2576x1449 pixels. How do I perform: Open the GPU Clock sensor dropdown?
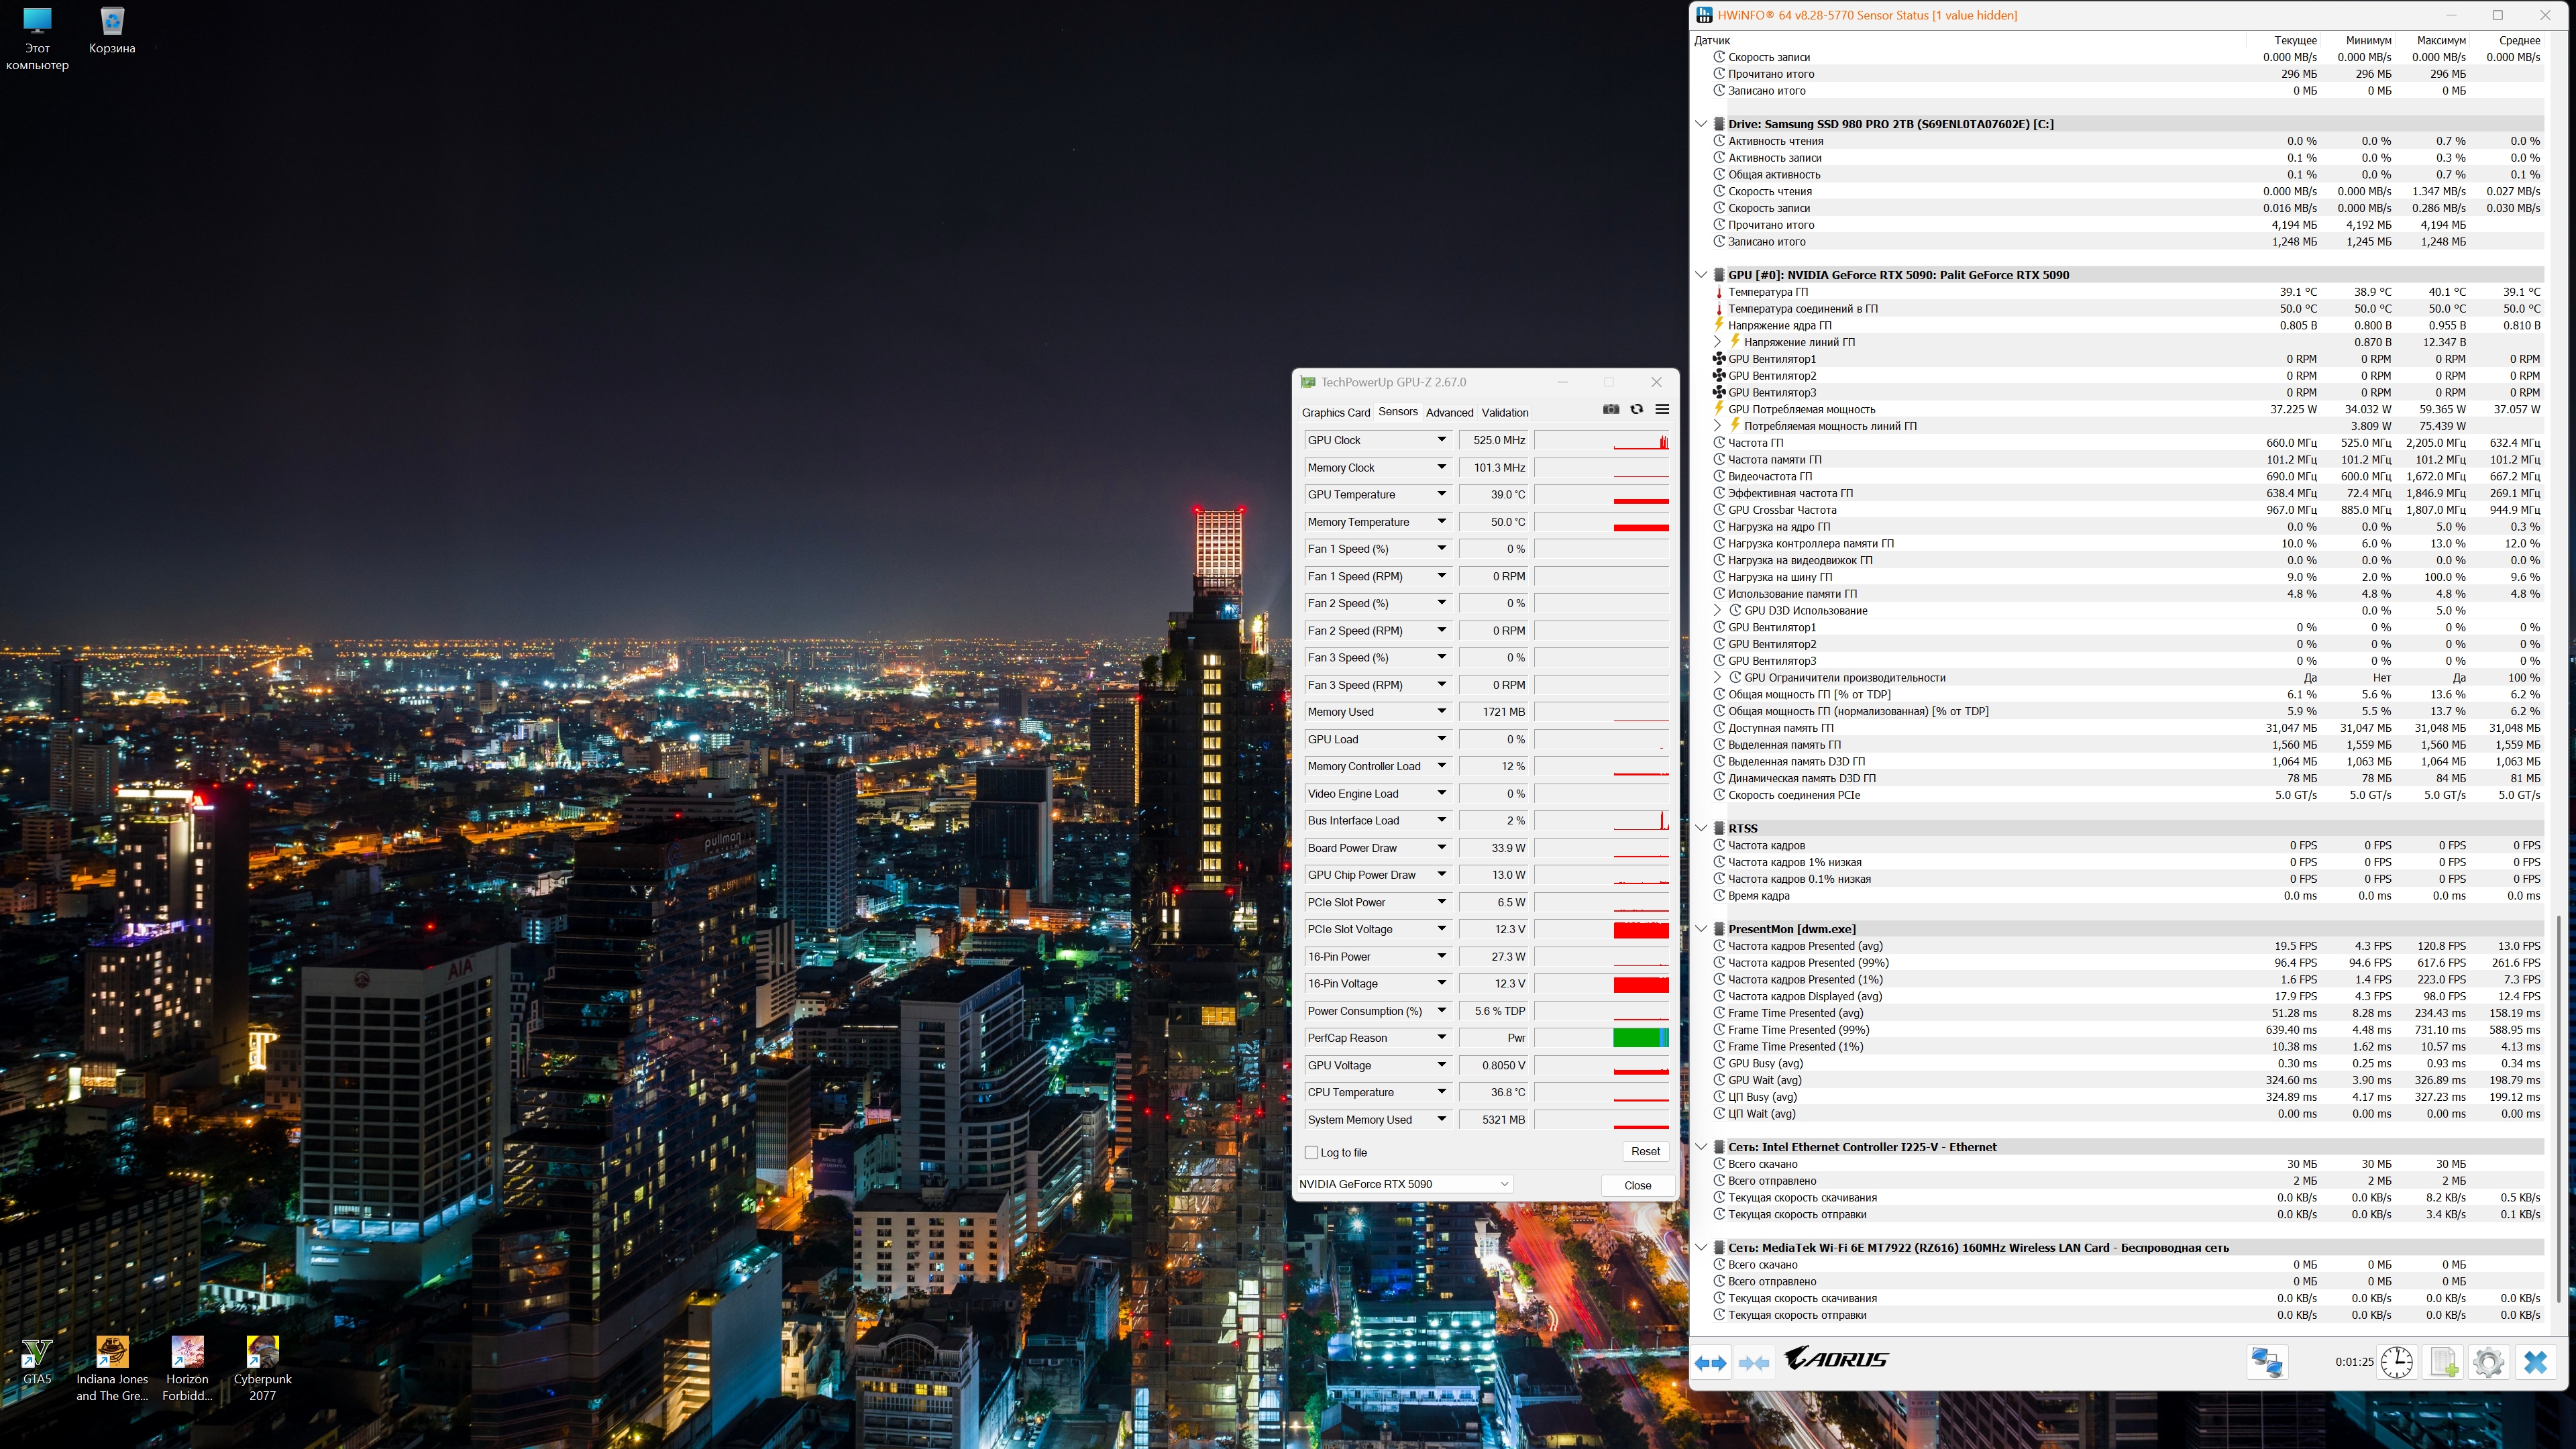coord(1441,440)
